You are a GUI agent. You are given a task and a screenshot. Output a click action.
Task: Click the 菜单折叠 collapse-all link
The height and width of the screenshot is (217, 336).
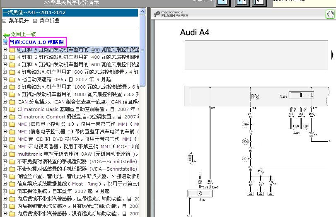pyautogui.click(x=49, y=21)
